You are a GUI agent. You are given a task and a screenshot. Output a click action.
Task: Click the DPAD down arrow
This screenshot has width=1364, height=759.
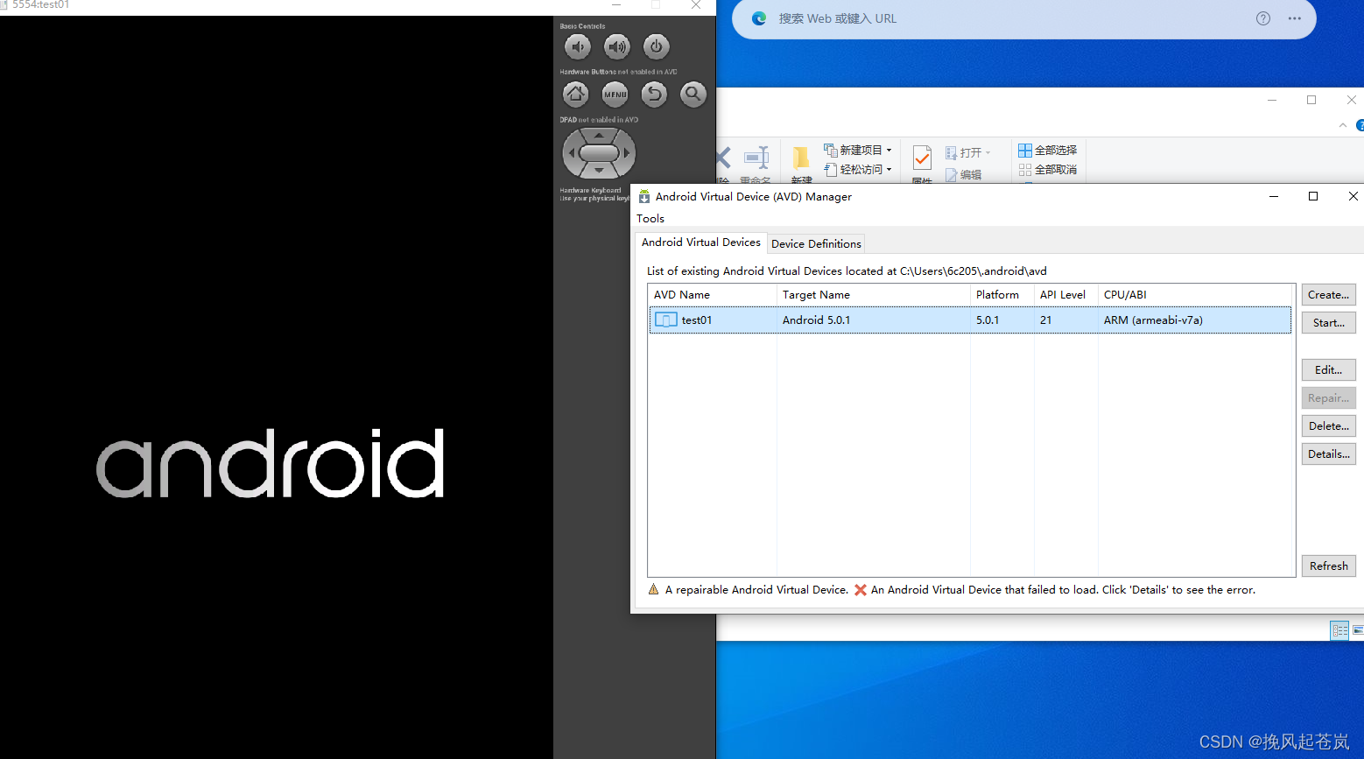[599, 171]
